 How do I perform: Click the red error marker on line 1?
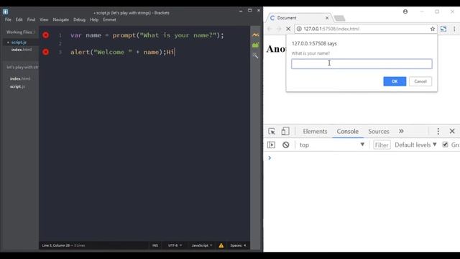pos(46,35)
